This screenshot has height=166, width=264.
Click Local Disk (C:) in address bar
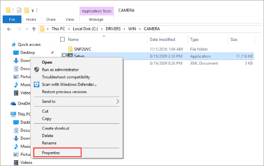pos(85,29)
